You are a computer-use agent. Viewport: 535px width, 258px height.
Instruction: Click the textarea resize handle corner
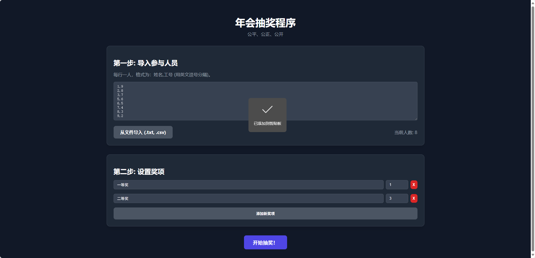tap(416, 119)
